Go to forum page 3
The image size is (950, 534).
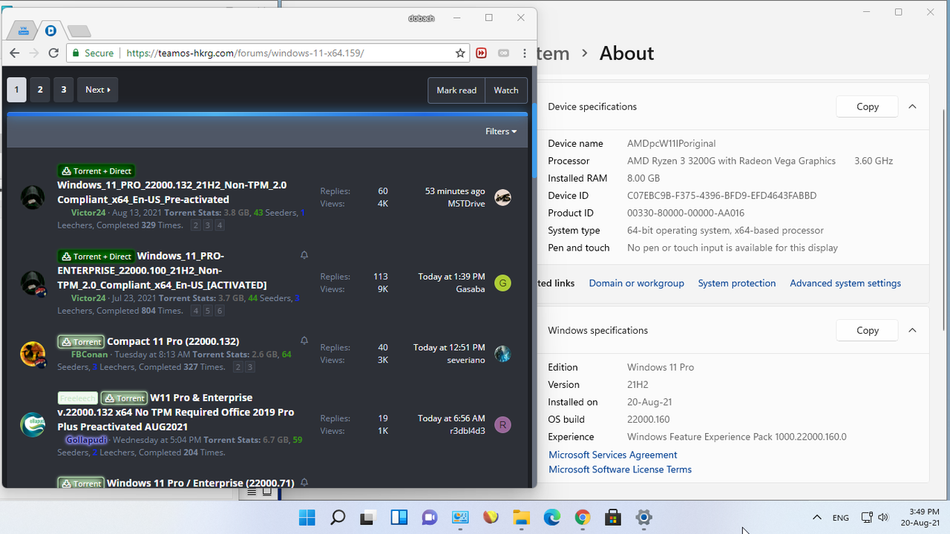[x=64, y=90]
